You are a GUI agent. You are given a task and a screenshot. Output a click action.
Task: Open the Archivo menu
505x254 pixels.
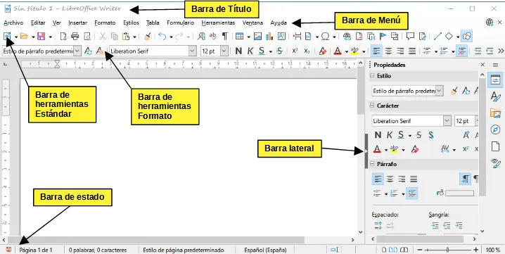(x=13, y=23)
